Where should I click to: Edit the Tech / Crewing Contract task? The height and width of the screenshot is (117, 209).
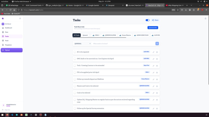point(154,66)
